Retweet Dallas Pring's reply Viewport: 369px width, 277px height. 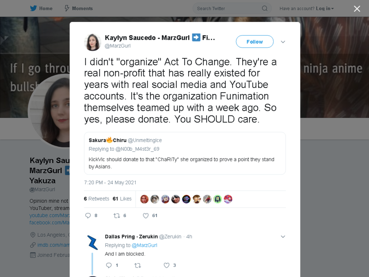[138, 265]
